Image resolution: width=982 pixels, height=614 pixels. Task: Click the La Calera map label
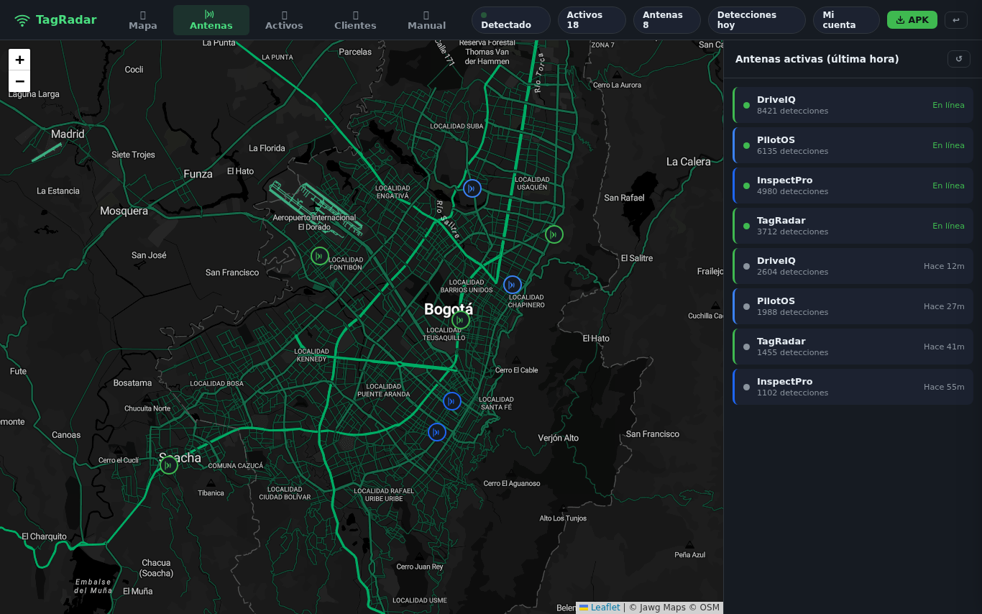pos(688,162)
